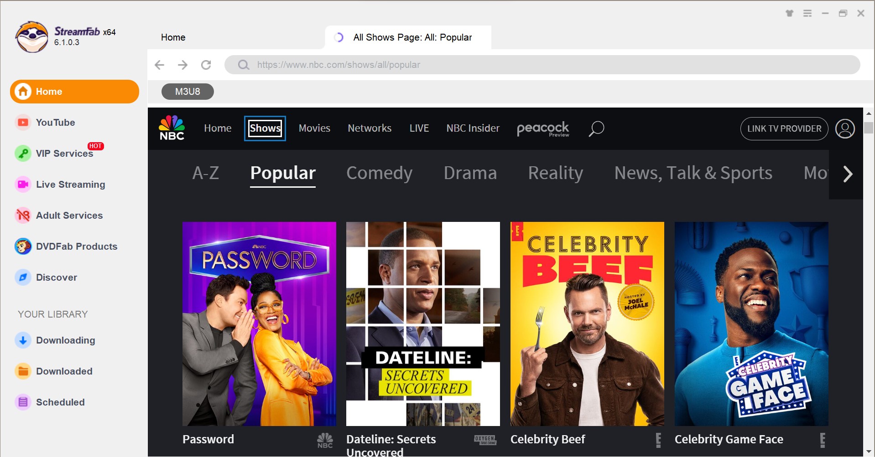Image resolution: width=875 pixels, height=457 pixels.
Task: Select the Reality shows category
Action: 556,173
